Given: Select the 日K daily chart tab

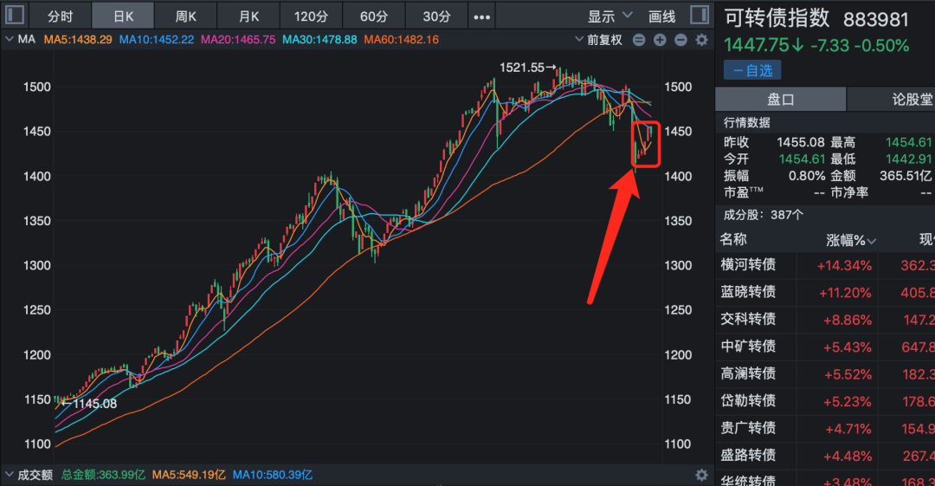Looking at the screenshot, I should [124, 16].
